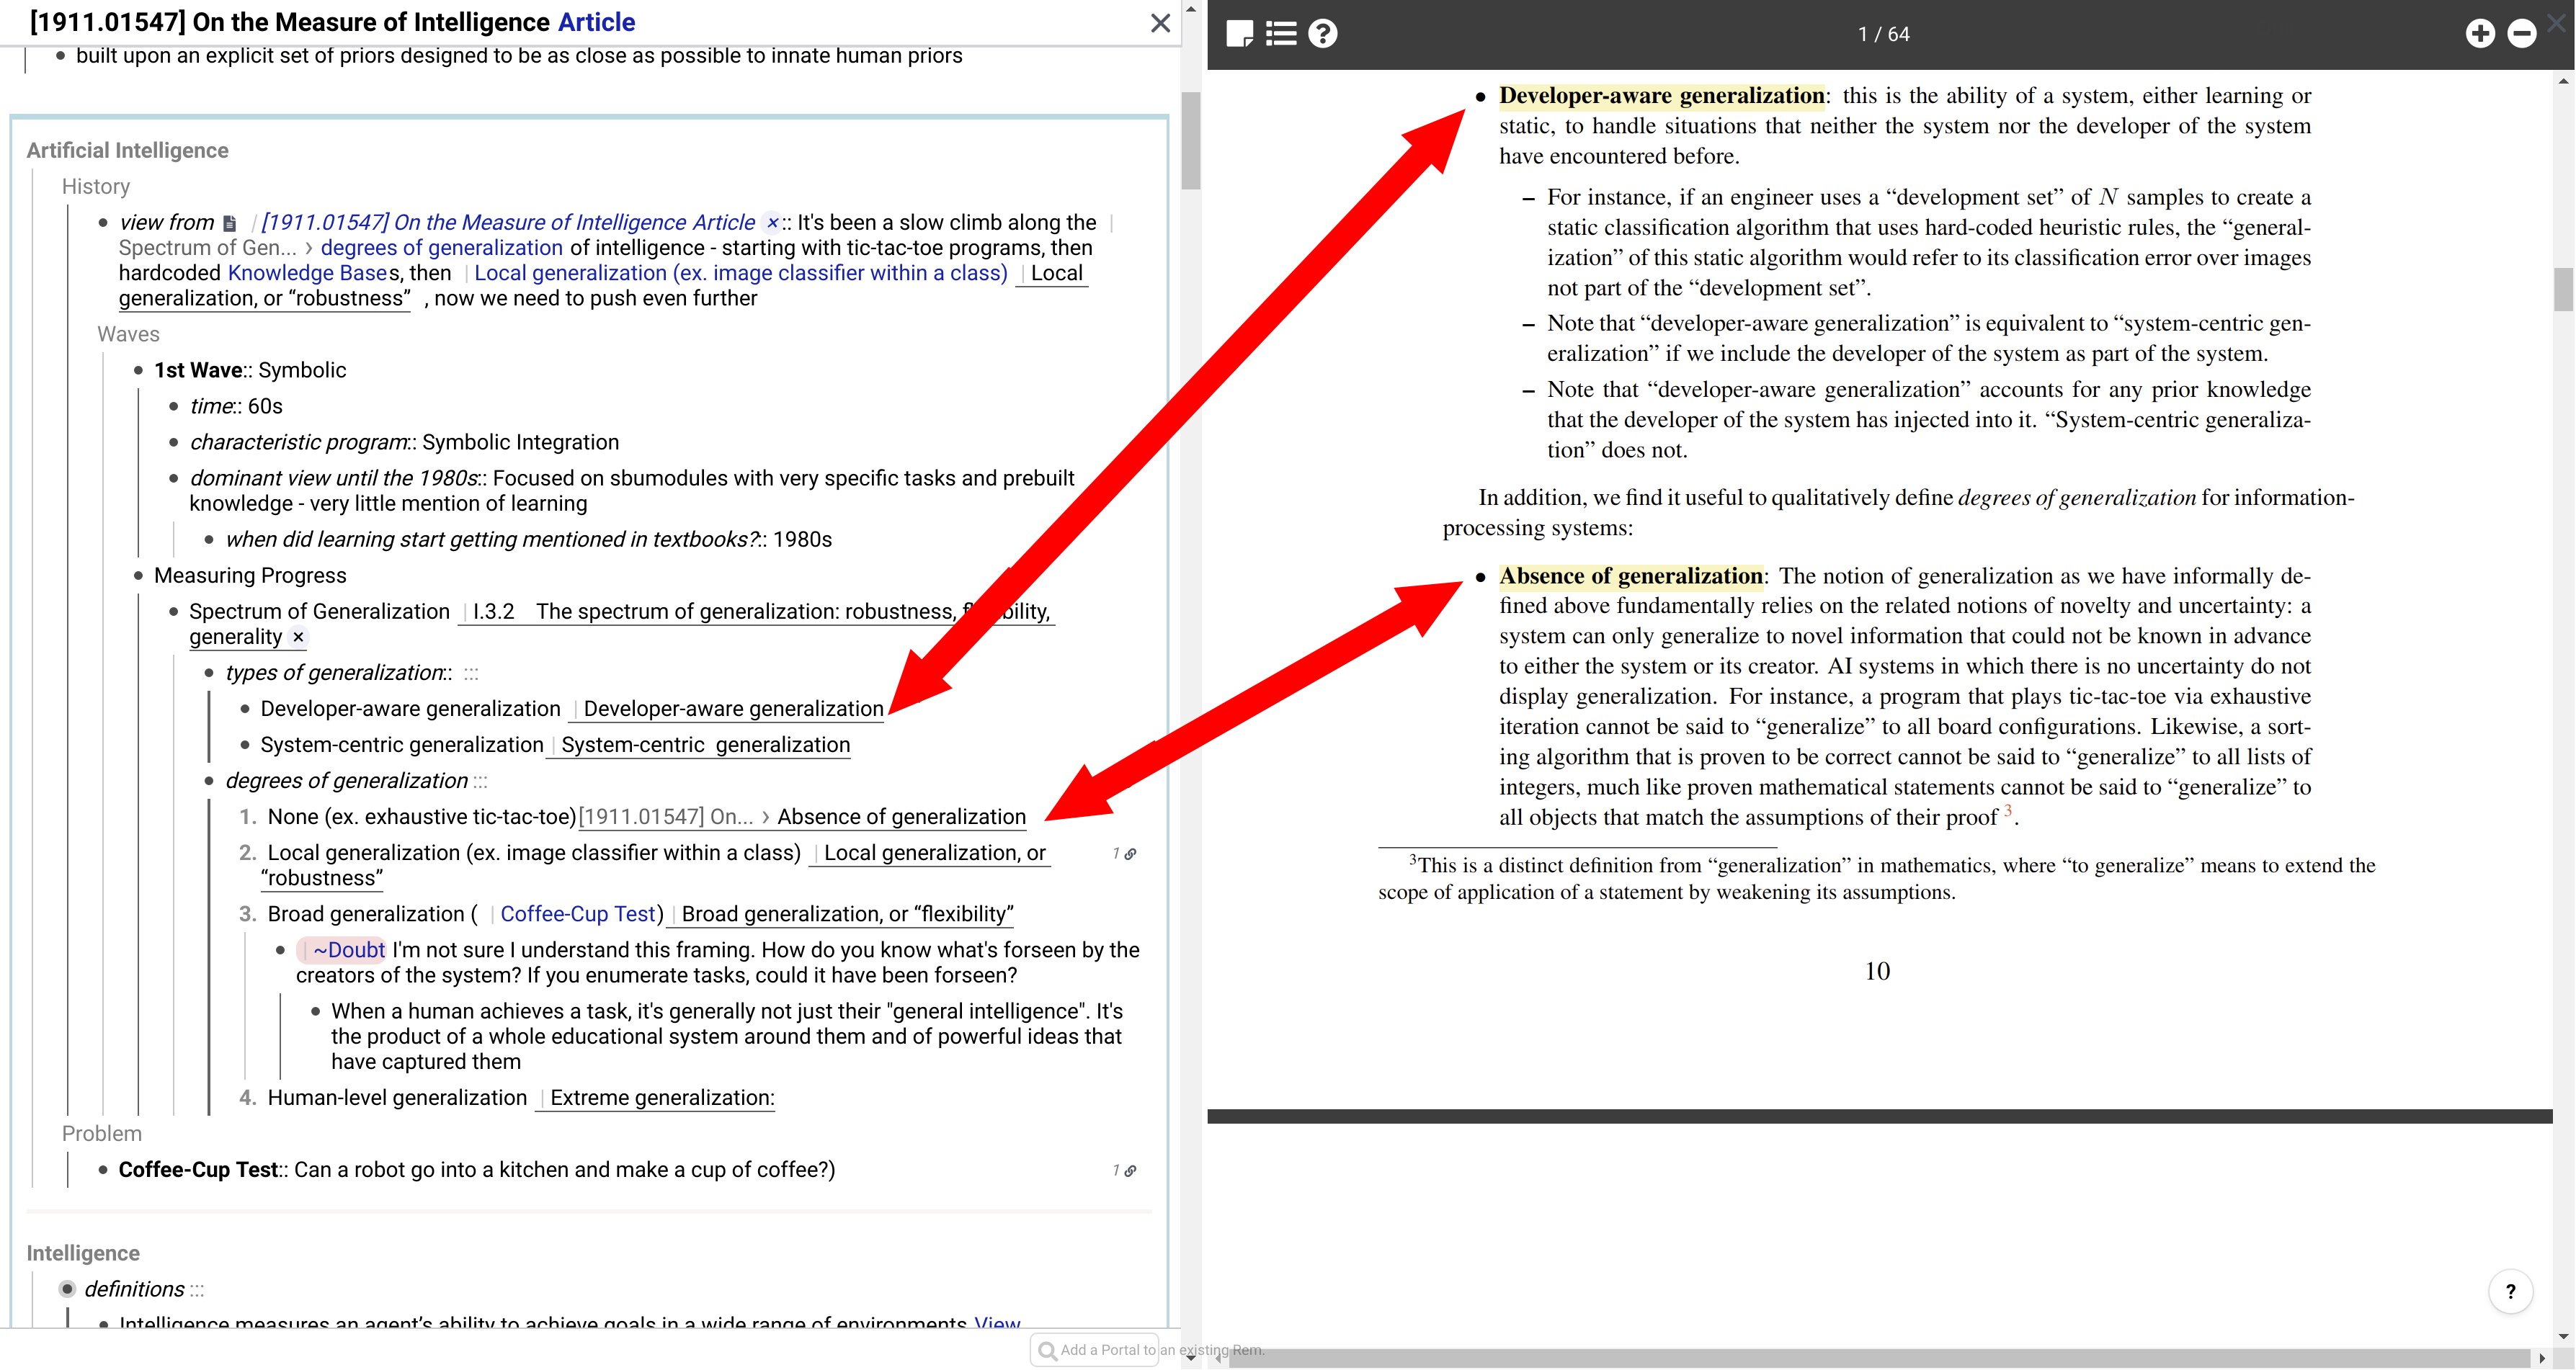Expand hidden children of 'types of generalization'

[x=471, y=673]
